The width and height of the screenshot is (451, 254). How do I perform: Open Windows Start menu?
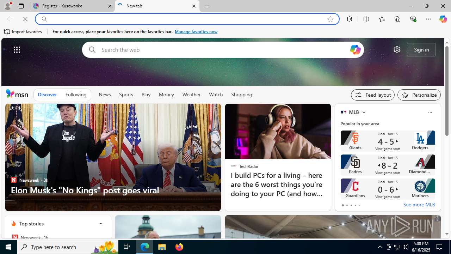tap(8, 247)
